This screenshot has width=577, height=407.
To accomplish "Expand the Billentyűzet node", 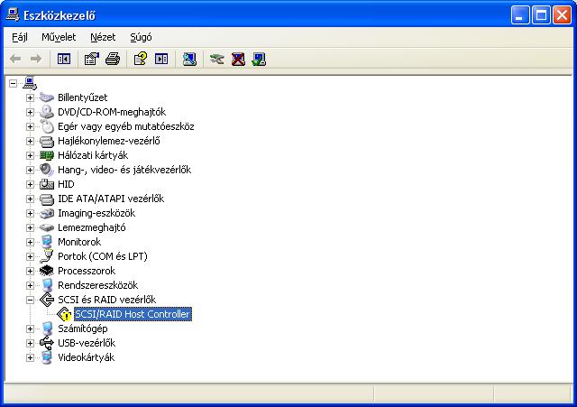I will click(30, 97).
